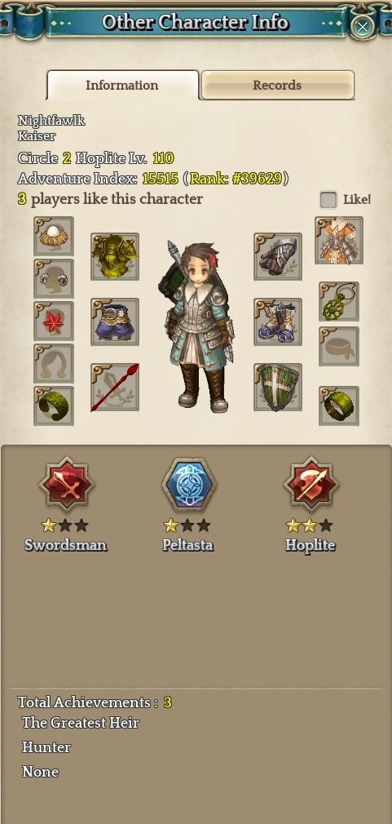Click the egg nest hat slot icon
The height and width of the screenshot is (824, 392).
[54, 237]
